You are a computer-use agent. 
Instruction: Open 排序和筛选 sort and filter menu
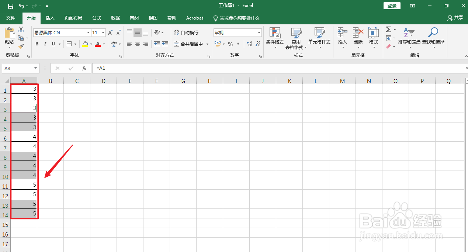click(x=409, y=38)
